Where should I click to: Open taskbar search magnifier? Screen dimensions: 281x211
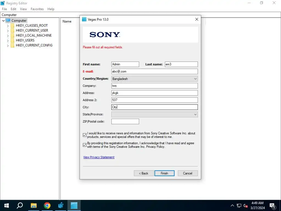[x=20, y=206]
